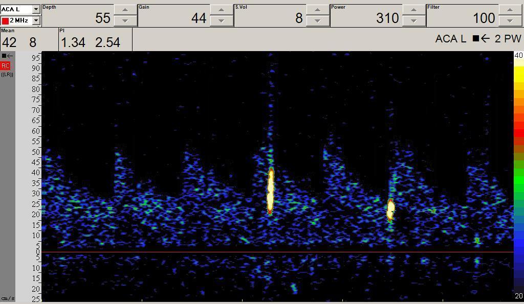Screen dimensions: 524x304
Task: Increase the sample volume (S.Vol)
Action: (x=317, y=10)
